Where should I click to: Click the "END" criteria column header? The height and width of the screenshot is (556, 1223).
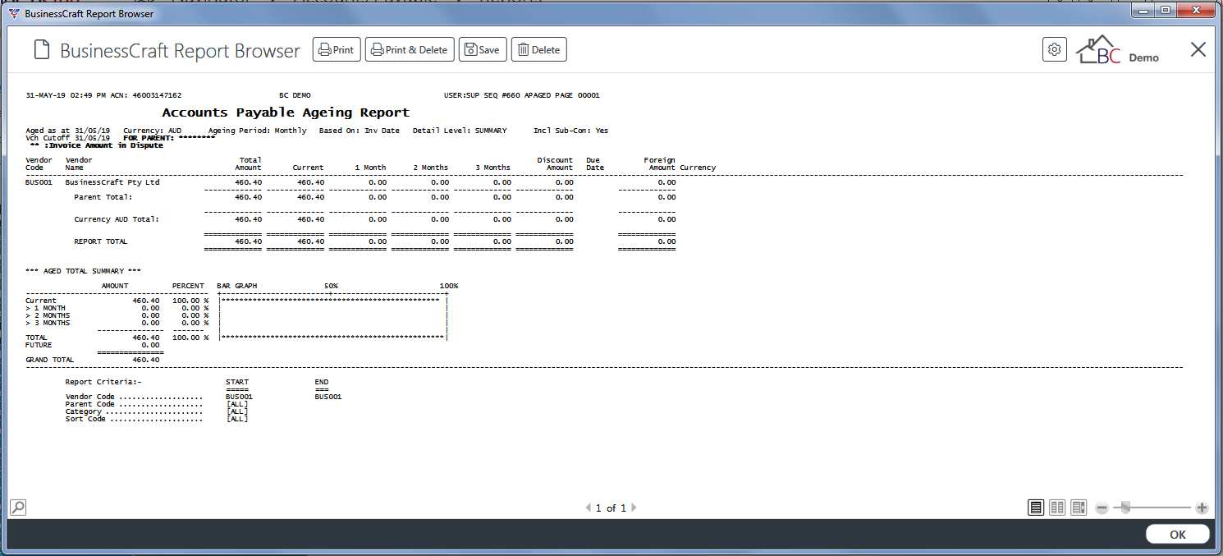[x=322, y=382]
